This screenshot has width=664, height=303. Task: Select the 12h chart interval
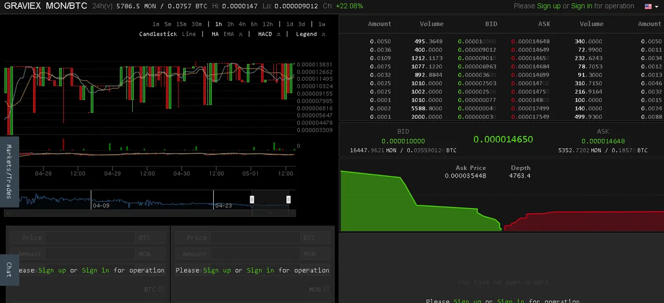coord(268,24)
